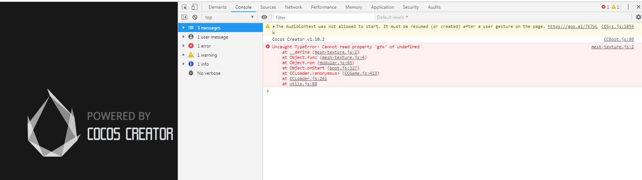642x180 pixels.
Task: Switch to the Network tab
Action: tap(293, 7)
